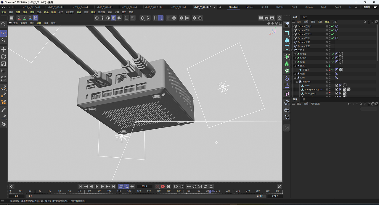Toggle enable checkmark for 扫描.2

333,54
